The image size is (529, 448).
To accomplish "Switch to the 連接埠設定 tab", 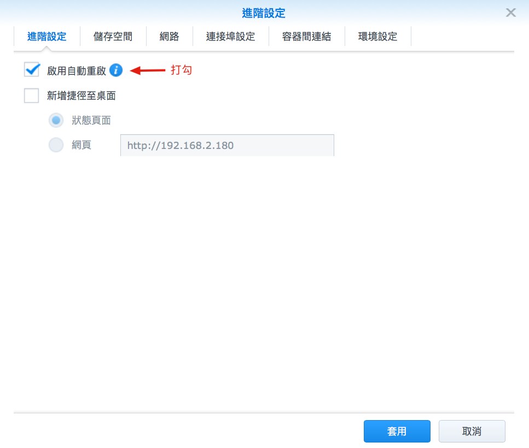I will tap(230, 37).
